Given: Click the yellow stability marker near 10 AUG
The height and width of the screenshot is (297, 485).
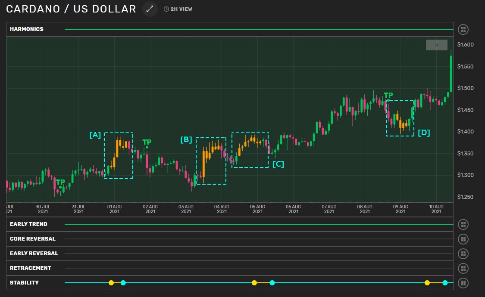Looking at the screenshot, I should (x=427, y=283).
